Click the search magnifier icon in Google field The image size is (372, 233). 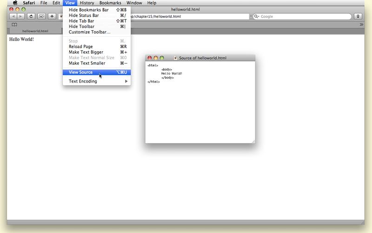pyautogui.click(x=257, y=16)
